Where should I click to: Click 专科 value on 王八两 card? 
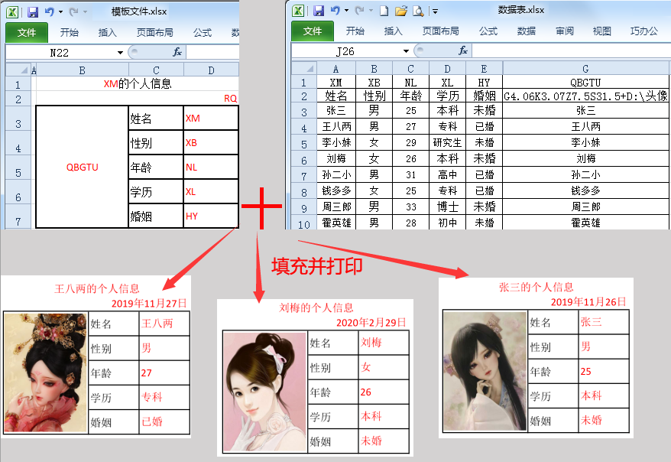point(152,397)
